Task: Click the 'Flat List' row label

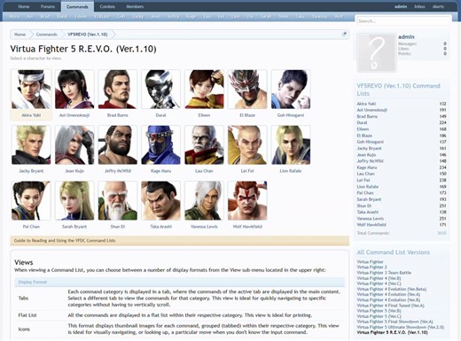Action: coord(27,315)
